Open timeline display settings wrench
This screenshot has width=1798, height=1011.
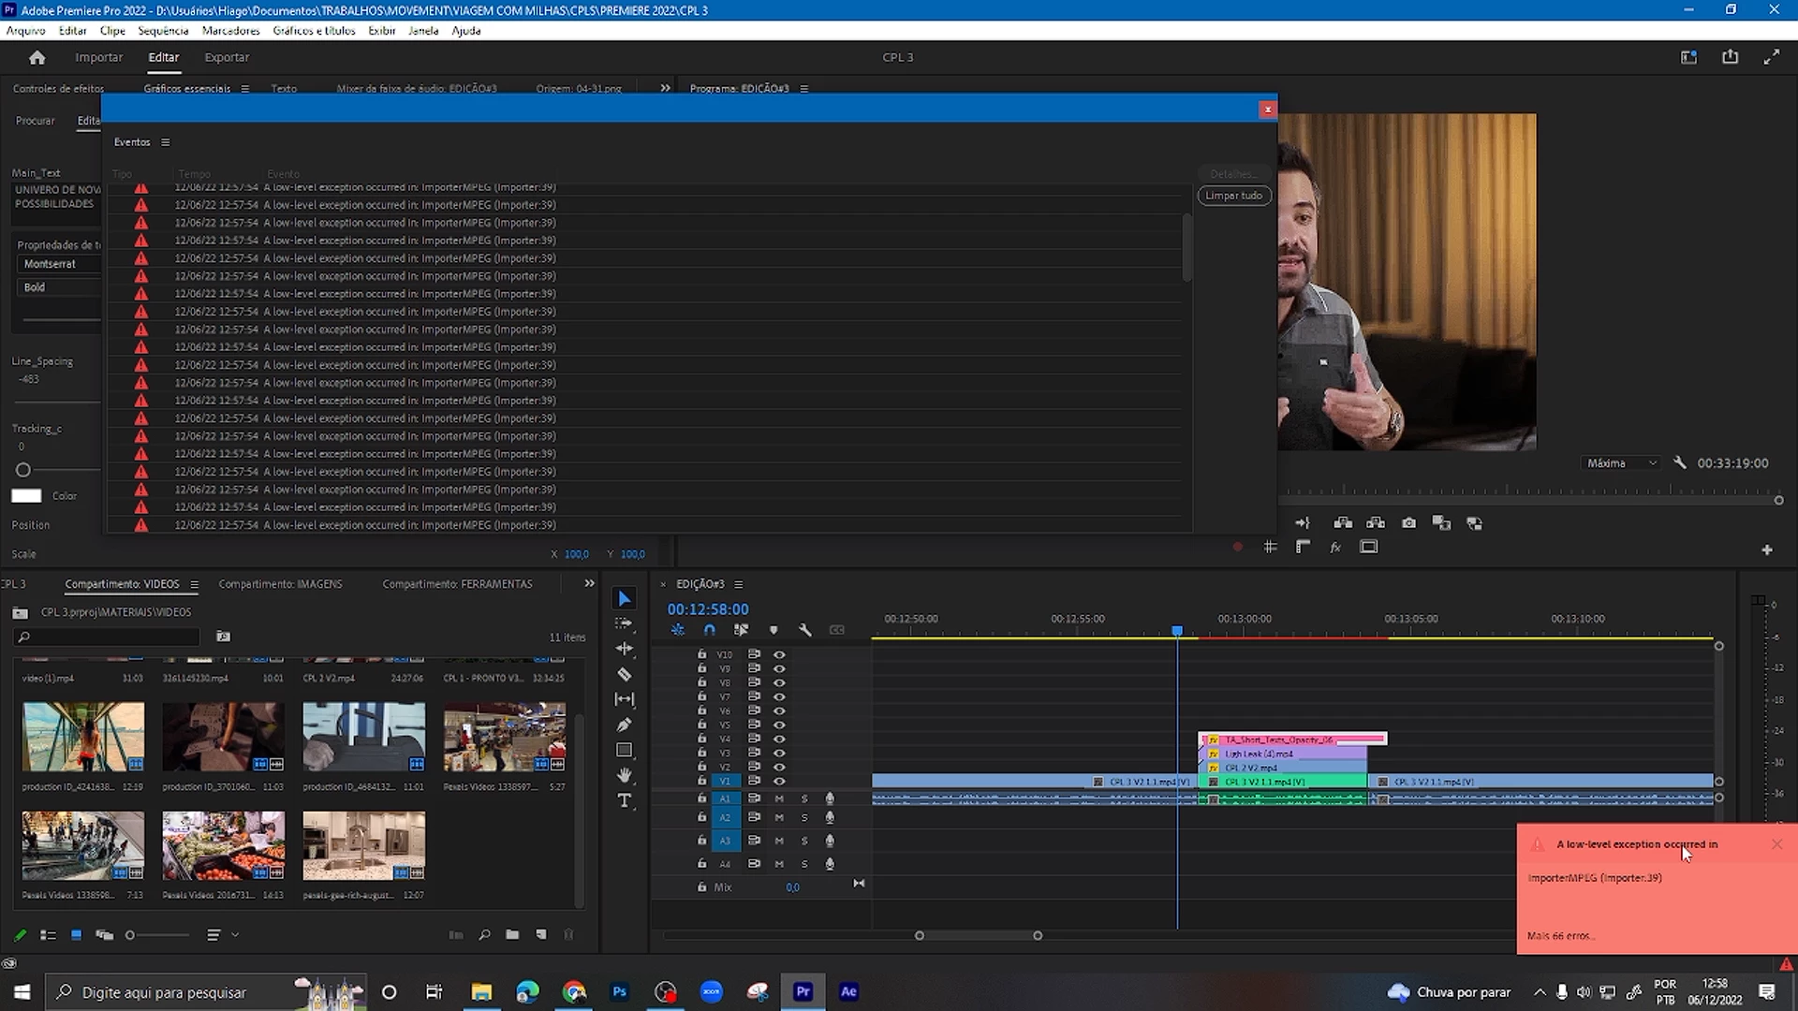[804, 630]
